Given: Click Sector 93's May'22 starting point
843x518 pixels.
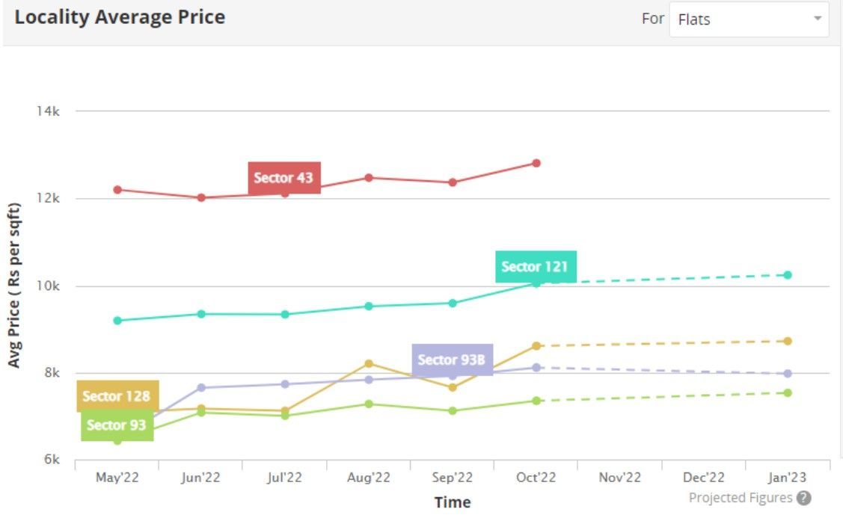Looking at the screenshot, I should (x=116, y=441).
